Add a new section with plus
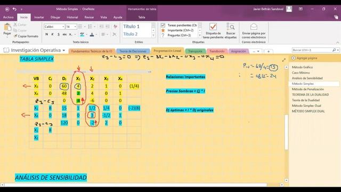Viewport: 341px width, 192px height. coord(269,51)
